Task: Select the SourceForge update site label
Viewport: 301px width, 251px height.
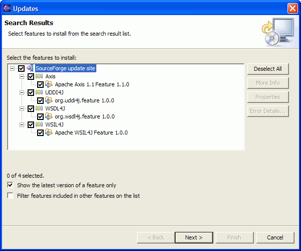Action: click(x=65, y=68)
